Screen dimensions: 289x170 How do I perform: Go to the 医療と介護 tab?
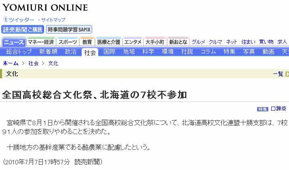pos(108,42)
